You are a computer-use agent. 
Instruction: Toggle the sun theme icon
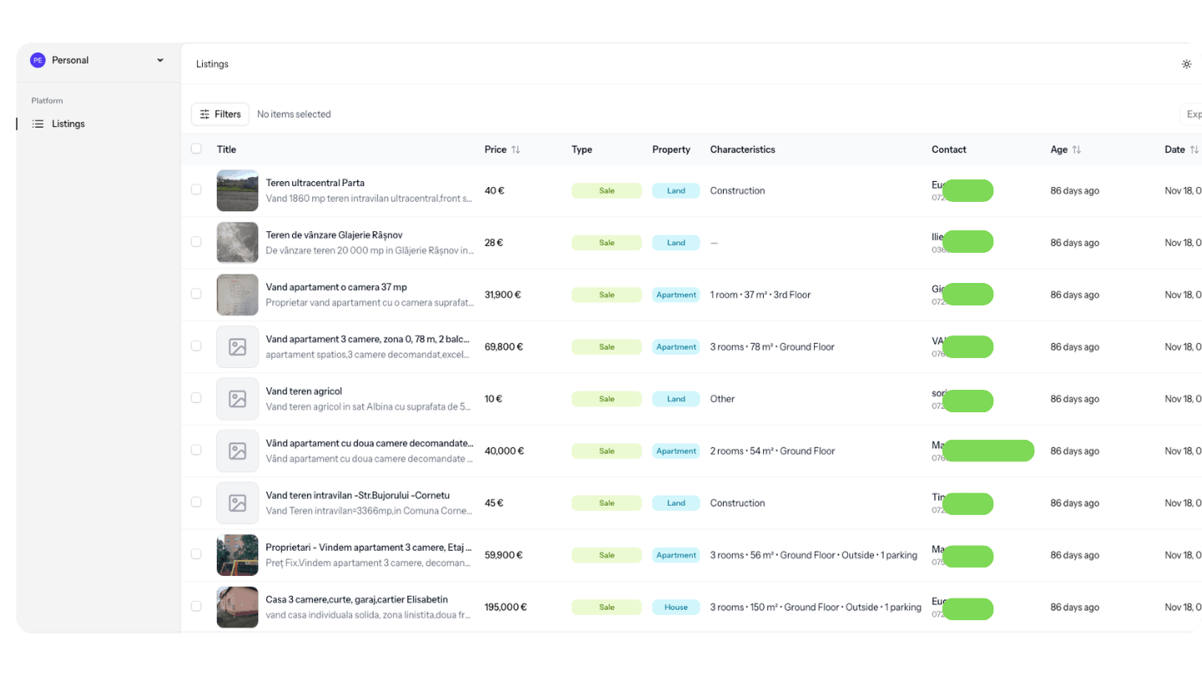pos(1186,64)
